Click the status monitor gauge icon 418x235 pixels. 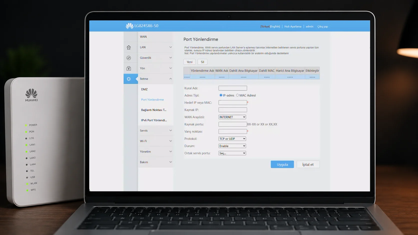129,58
